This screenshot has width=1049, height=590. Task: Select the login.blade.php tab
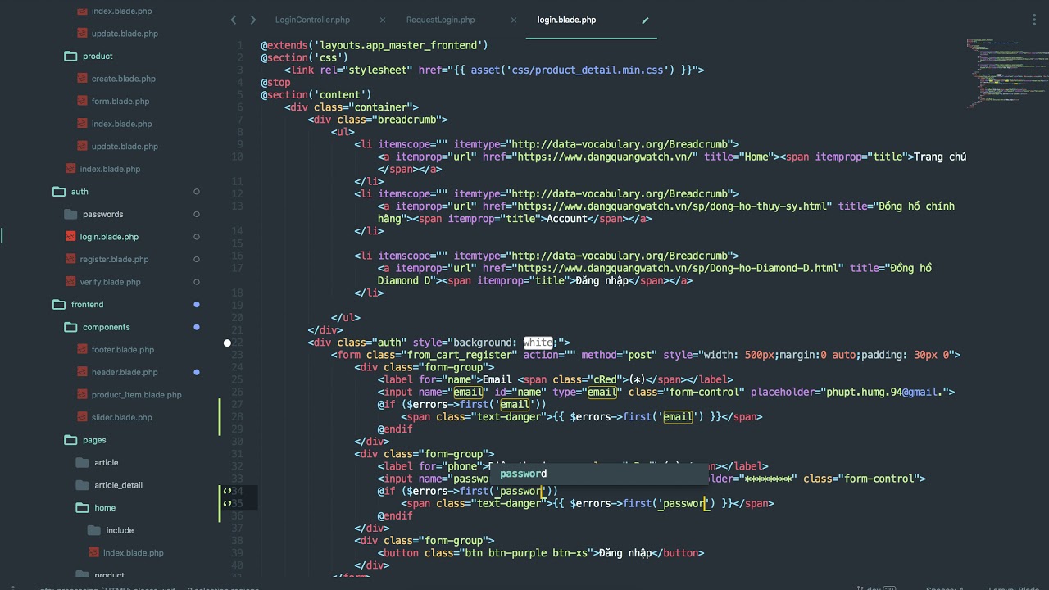566,20
